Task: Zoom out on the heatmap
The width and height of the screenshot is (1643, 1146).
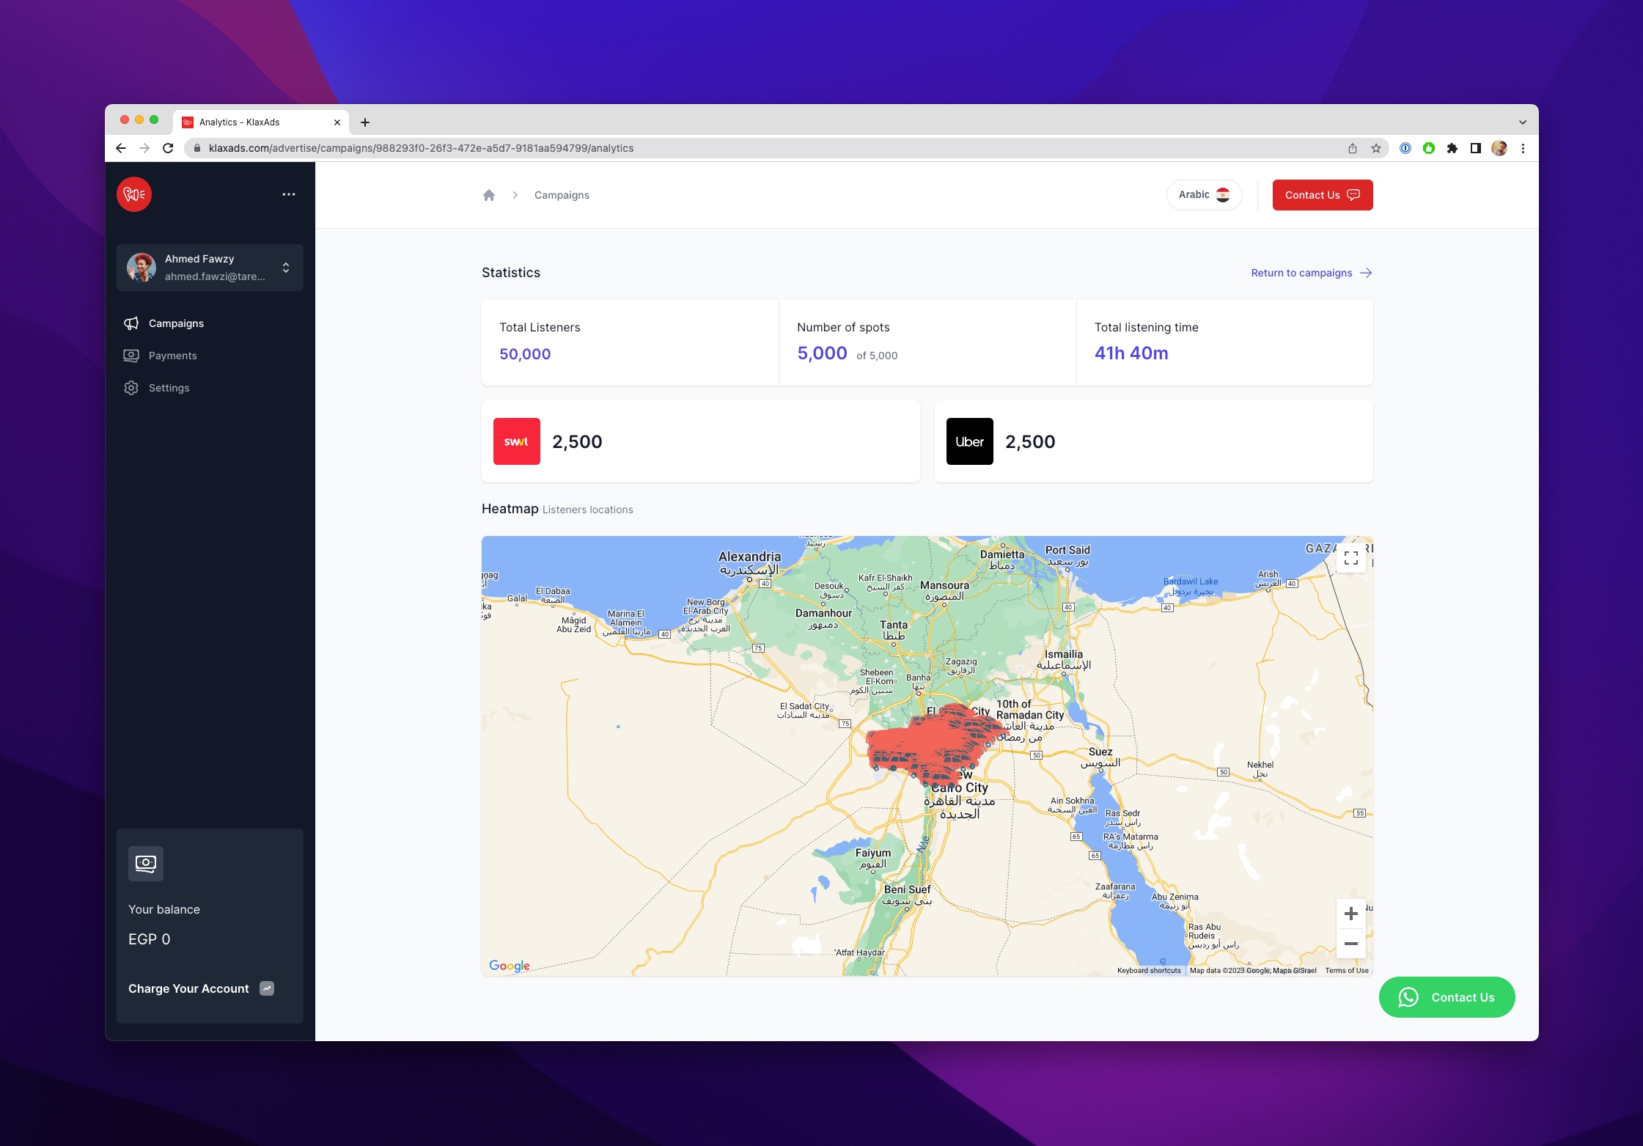Action: (x=1351, y=944)
